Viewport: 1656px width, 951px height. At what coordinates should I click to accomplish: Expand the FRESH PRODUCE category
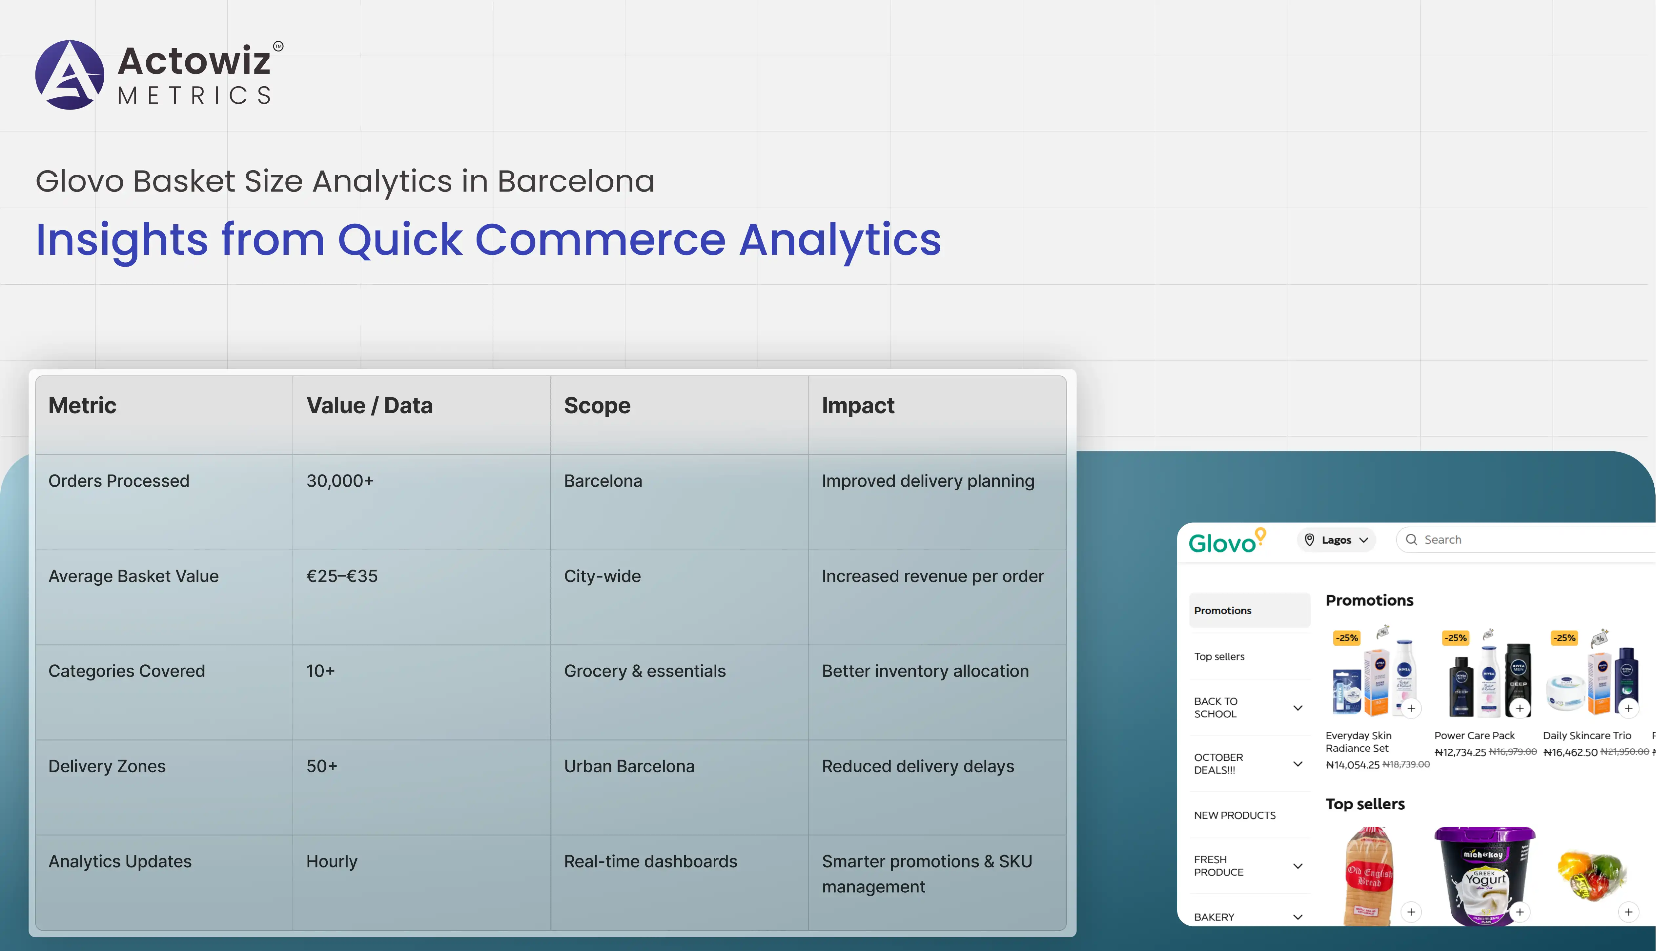click(x=1298, y=866)
